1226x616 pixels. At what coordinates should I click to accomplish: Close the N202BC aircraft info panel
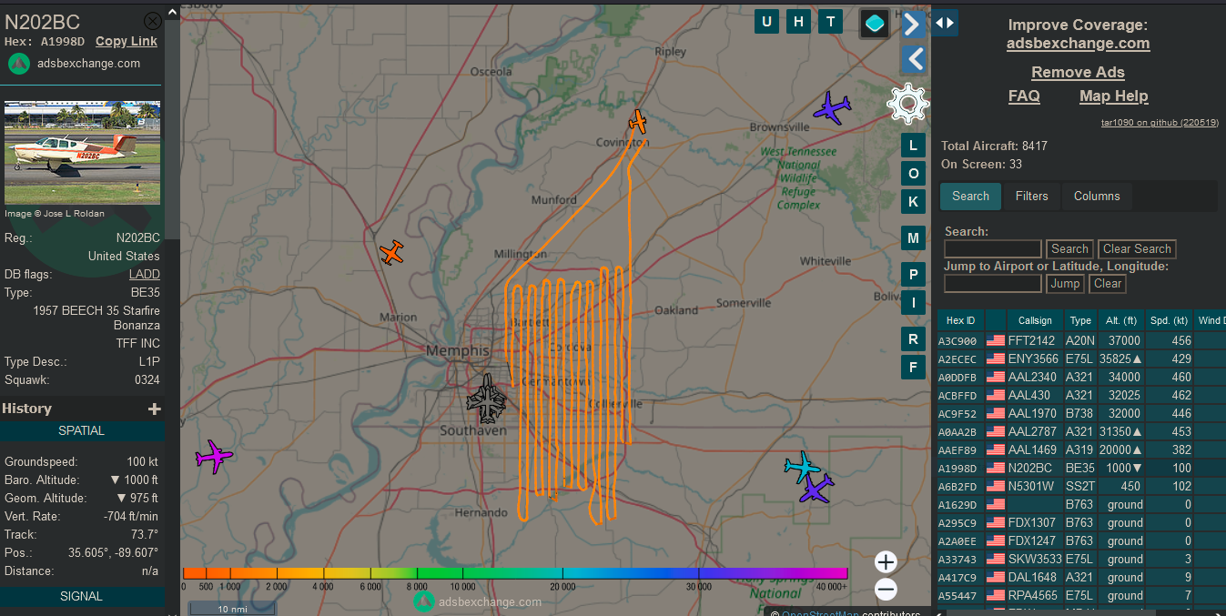153,21
